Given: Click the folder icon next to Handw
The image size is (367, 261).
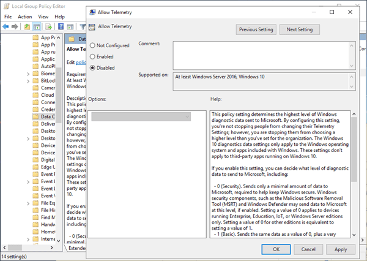Looking at the screenshot, I should pyautogui.click(x=35, y=224).
